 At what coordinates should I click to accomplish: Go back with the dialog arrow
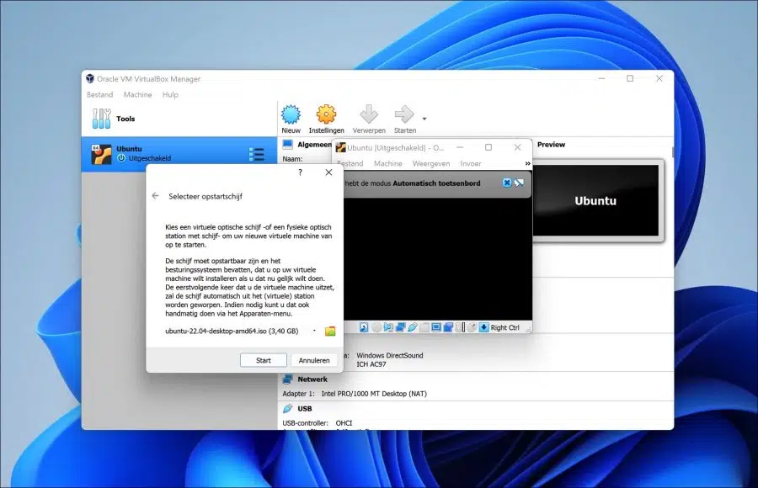[155, 196]
